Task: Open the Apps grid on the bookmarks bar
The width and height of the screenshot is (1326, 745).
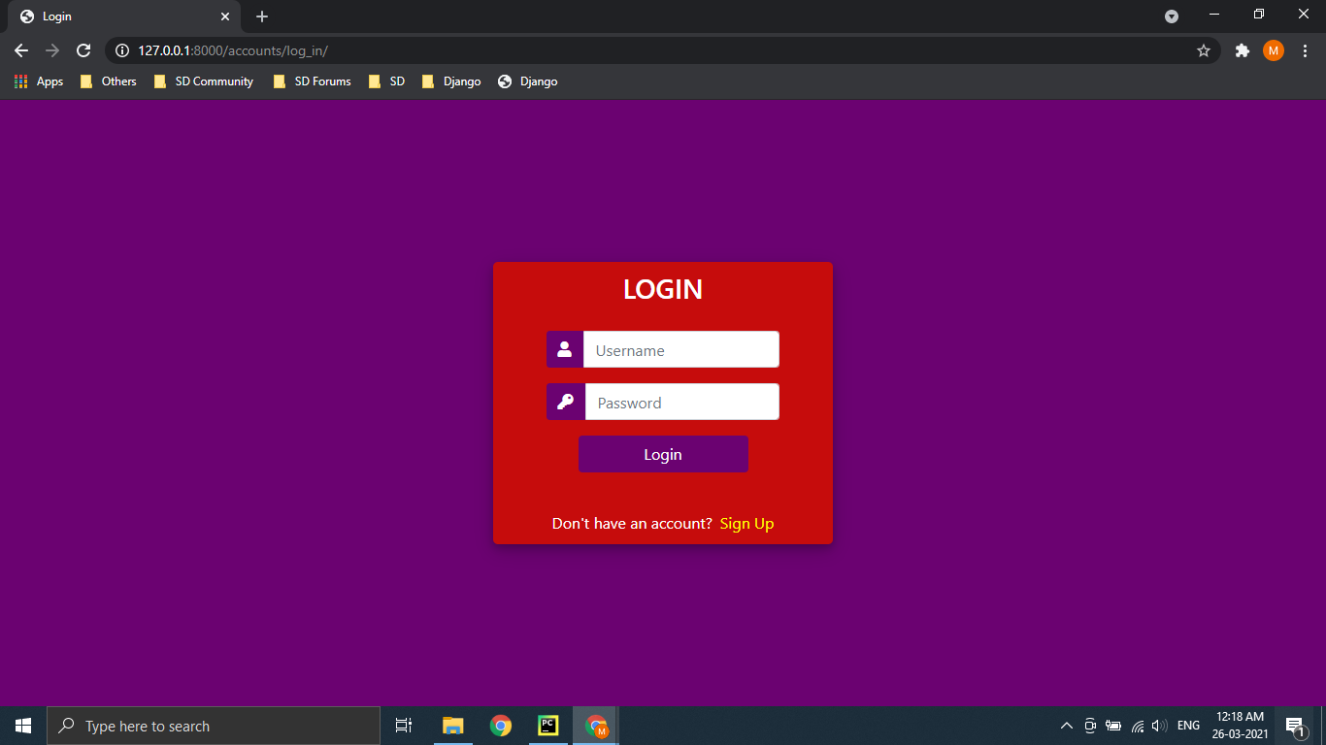Action: (x=19, y=81)
